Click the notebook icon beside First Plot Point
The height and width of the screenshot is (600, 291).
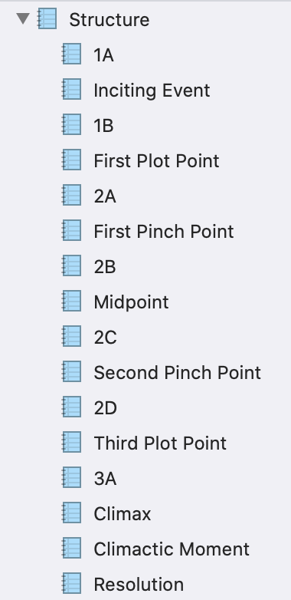point(72,160)
